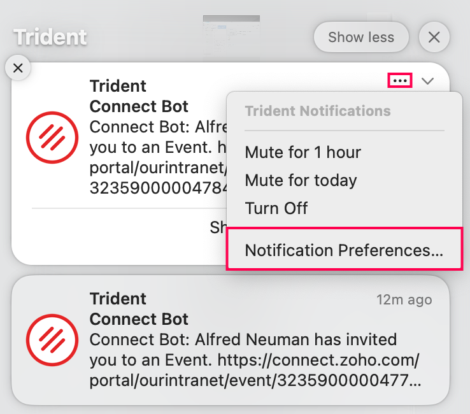Screen dimensions: 470x414
Task: Click the small screenshot thumbnail above notifications
Action: [x=231, y=38]
